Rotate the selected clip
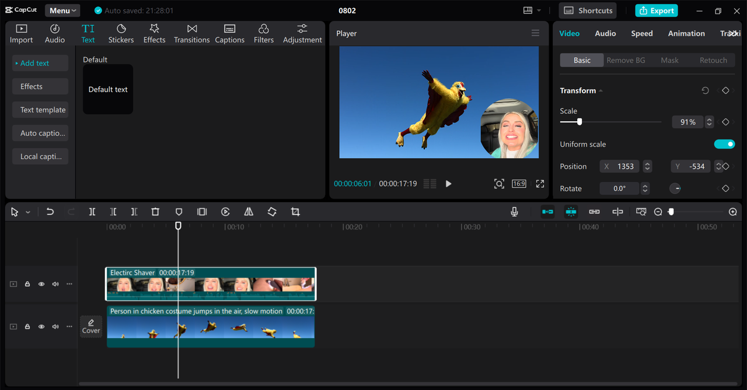Viewport: 747px width, 390px height. 272,212
